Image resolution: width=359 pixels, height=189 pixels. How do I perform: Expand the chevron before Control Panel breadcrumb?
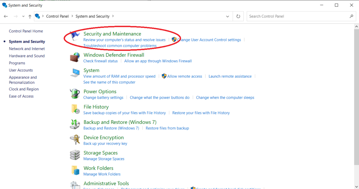(43, 16)
